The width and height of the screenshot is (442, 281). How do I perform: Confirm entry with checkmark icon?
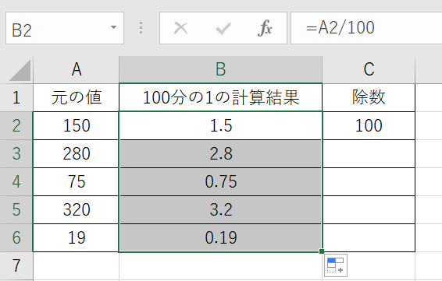[x=223, y=28]
